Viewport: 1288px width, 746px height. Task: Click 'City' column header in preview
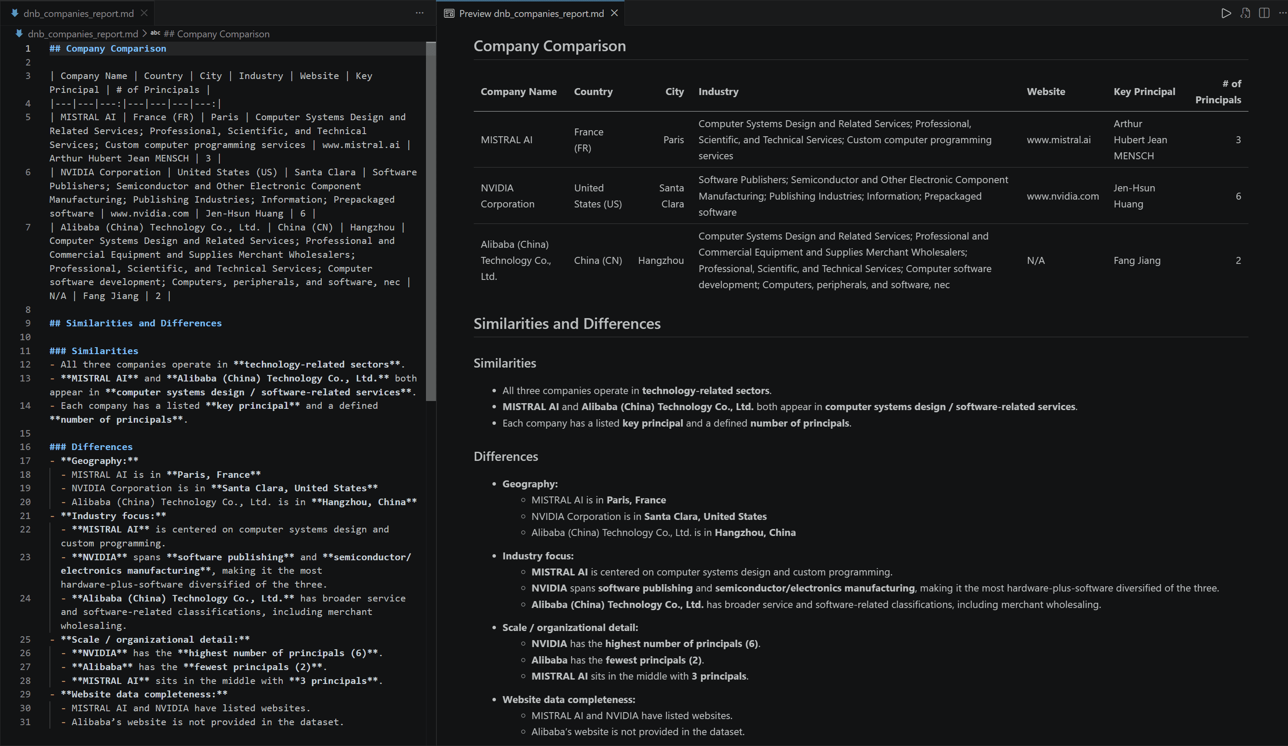(674, 92)
